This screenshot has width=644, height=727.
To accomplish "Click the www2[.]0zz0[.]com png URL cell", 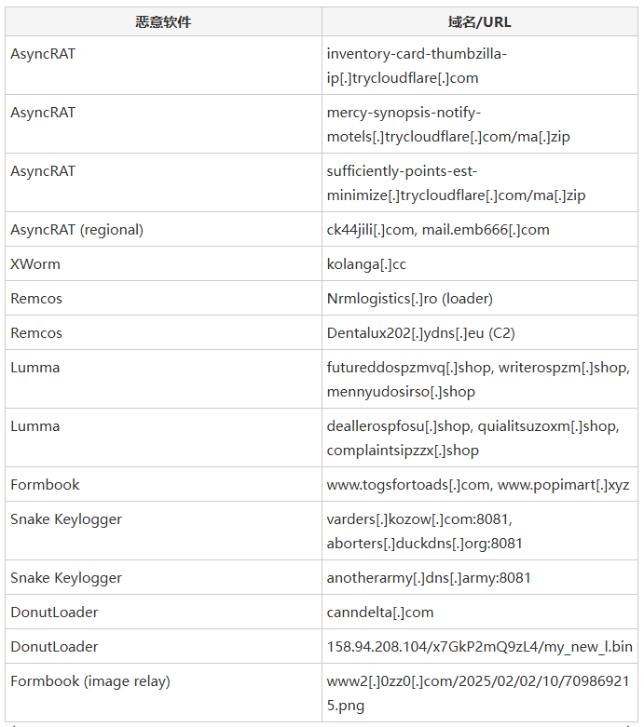I will pyautogui.click(x=480, y=693).
